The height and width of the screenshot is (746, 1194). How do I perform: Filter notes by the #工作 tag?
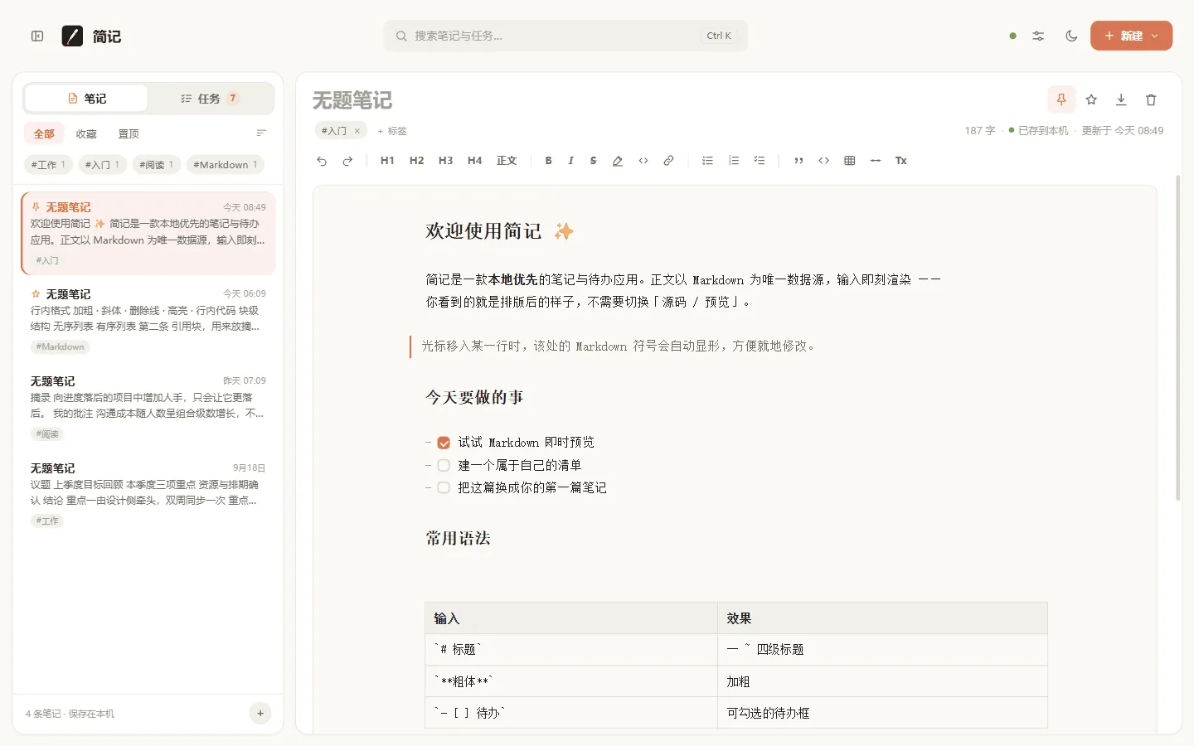pyautogui.click(x=49, y=164)
